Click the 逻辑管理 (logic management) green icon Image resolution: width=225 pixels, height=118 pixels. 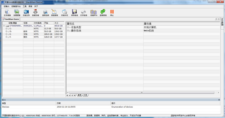103,12
